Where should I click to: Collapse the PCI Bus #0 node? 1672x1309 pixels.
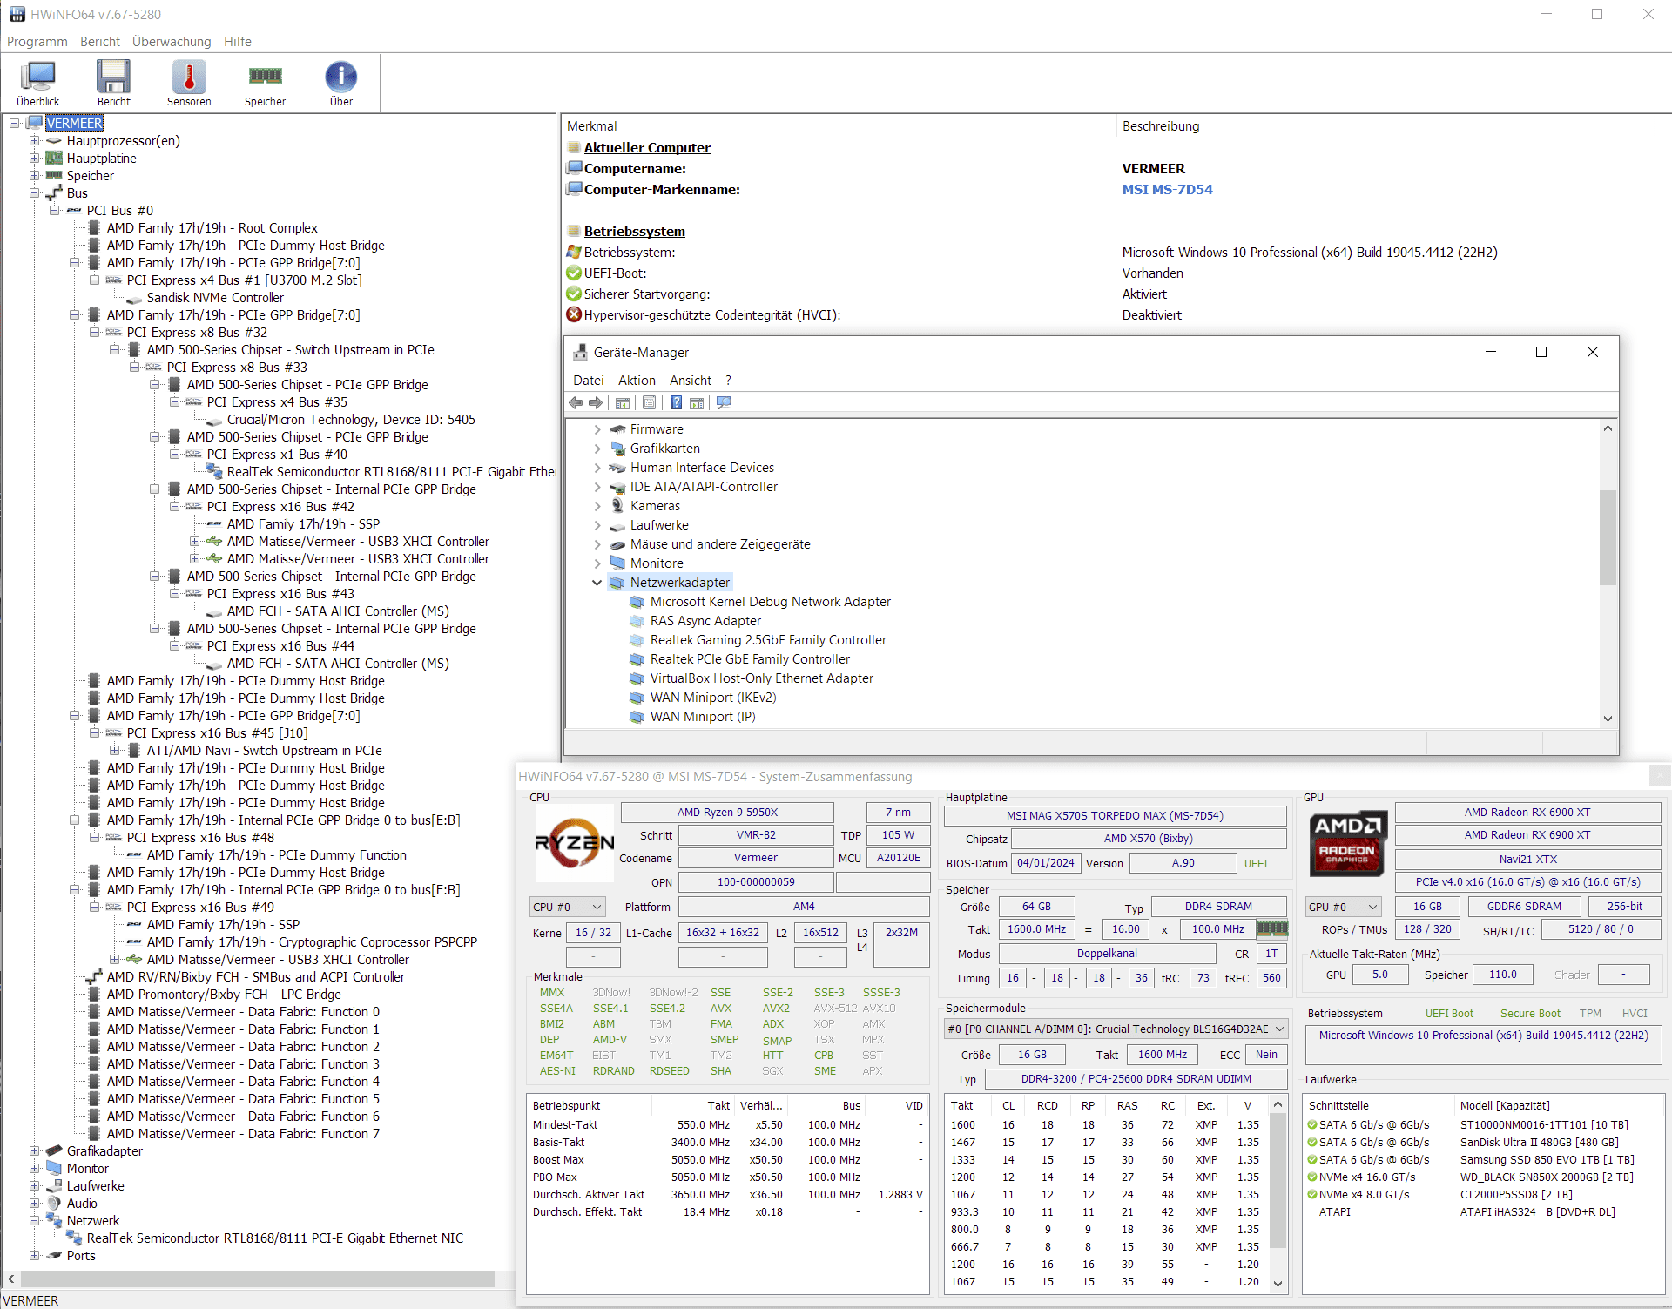[54, 211]
